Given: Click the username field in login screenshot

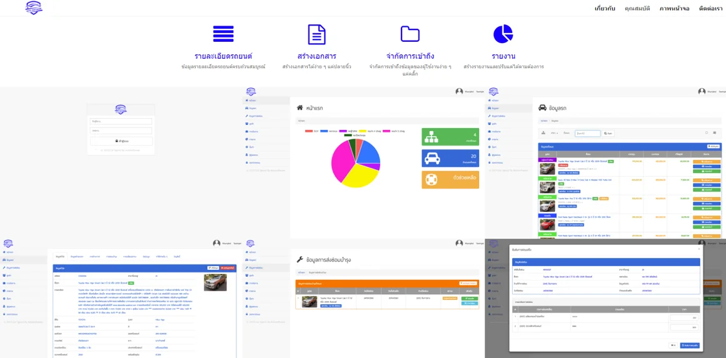Looking at the screenshot, I should pyautogui.click(x=121, y=121).
